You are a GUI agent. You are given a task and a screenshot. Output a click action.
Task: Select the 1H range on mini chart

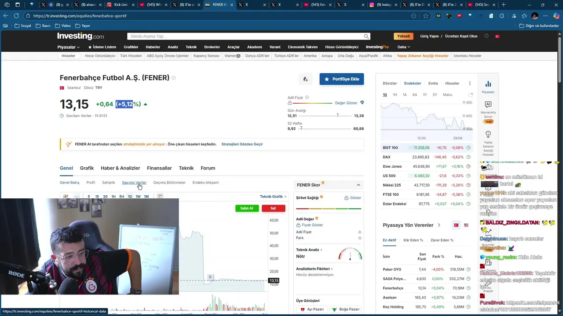pos(395,95)
